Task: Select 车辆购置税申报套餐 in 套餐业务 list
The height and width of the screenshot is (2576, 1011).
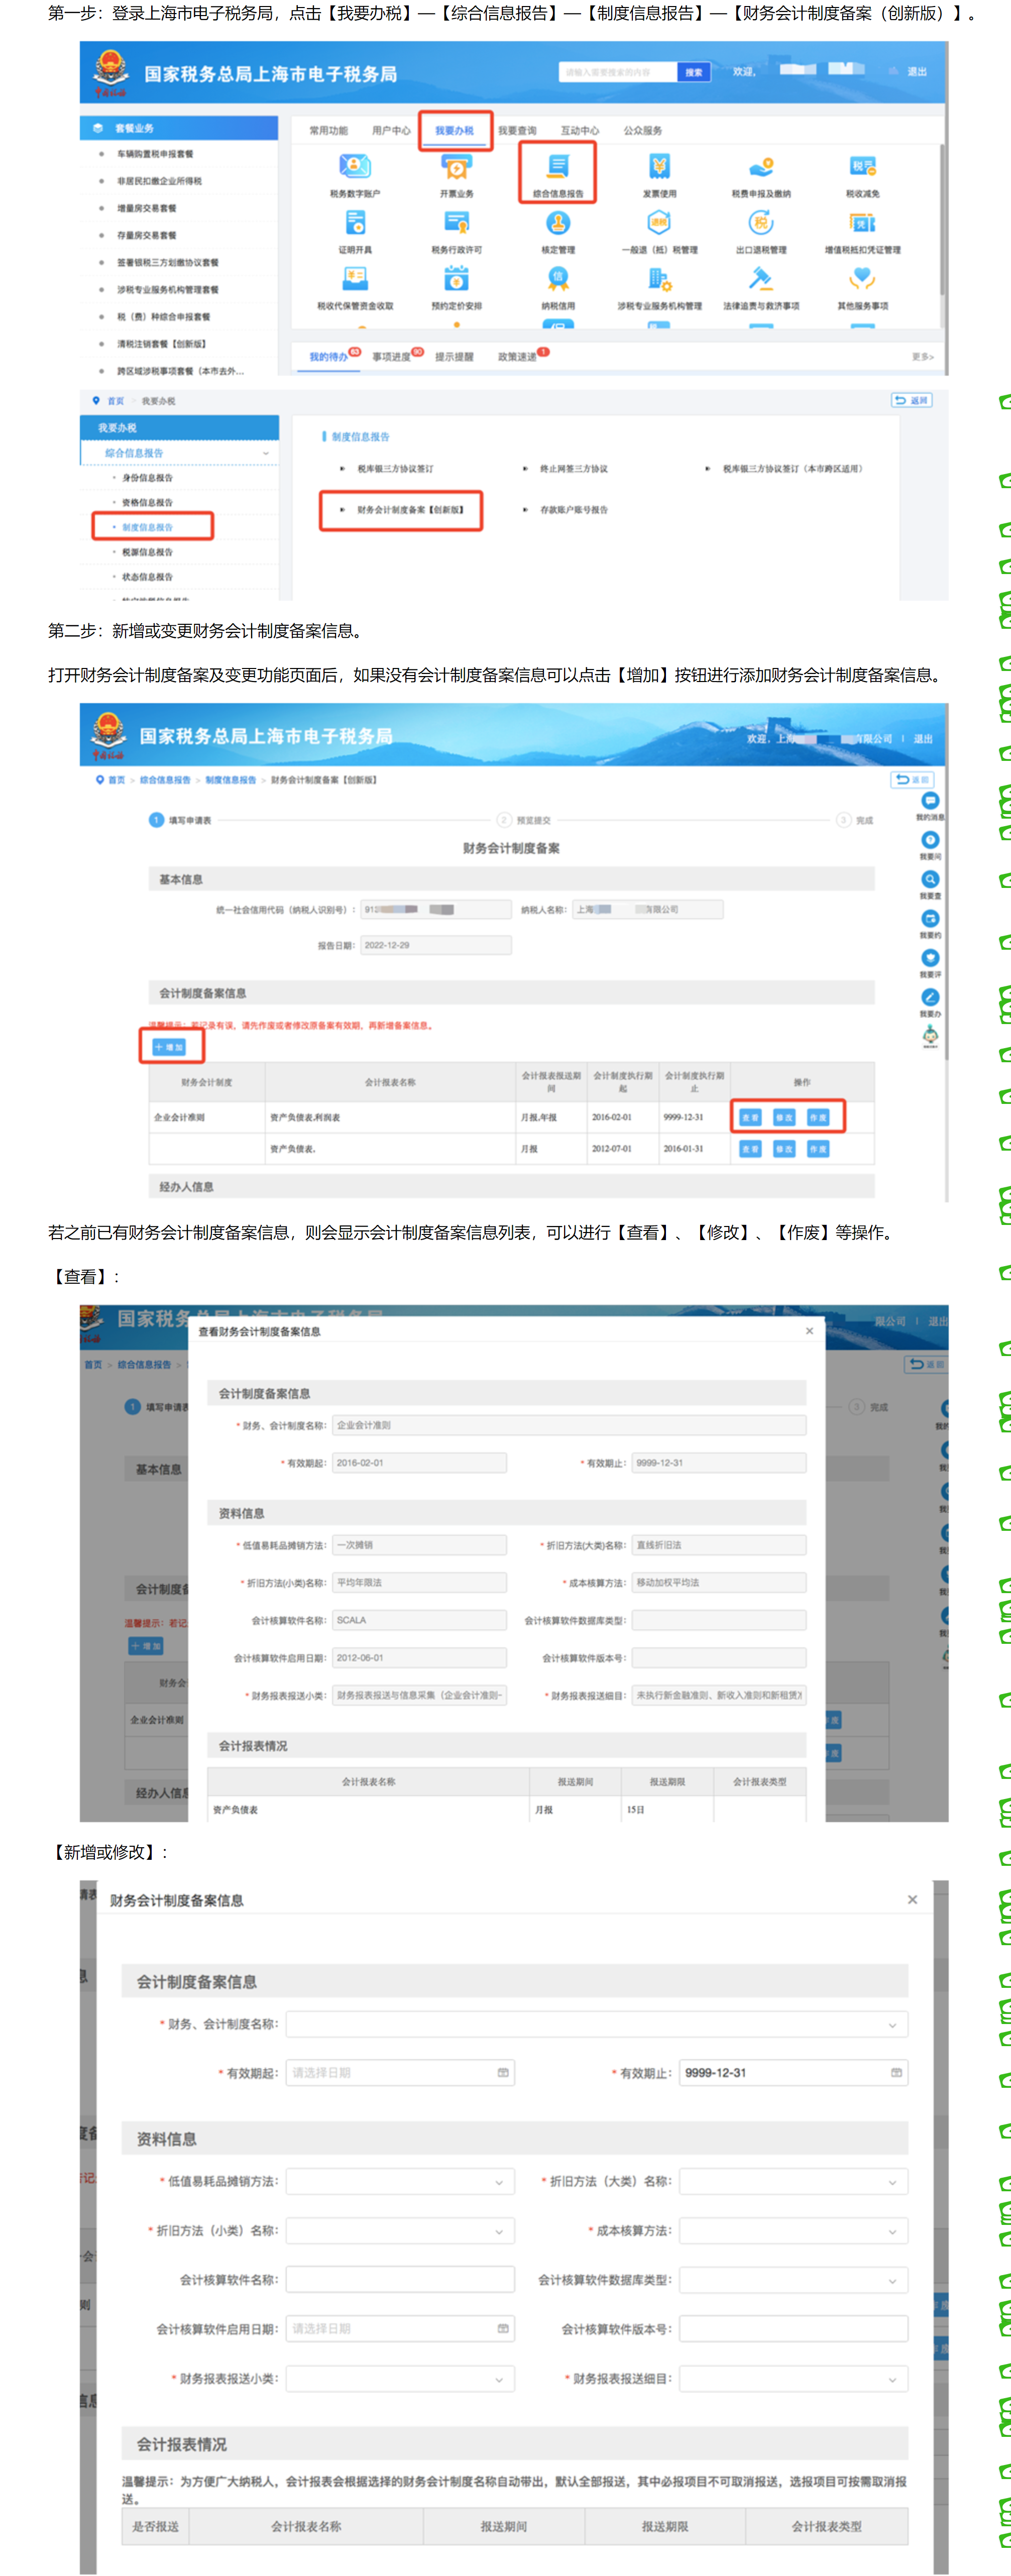Action: coord(156,154)
